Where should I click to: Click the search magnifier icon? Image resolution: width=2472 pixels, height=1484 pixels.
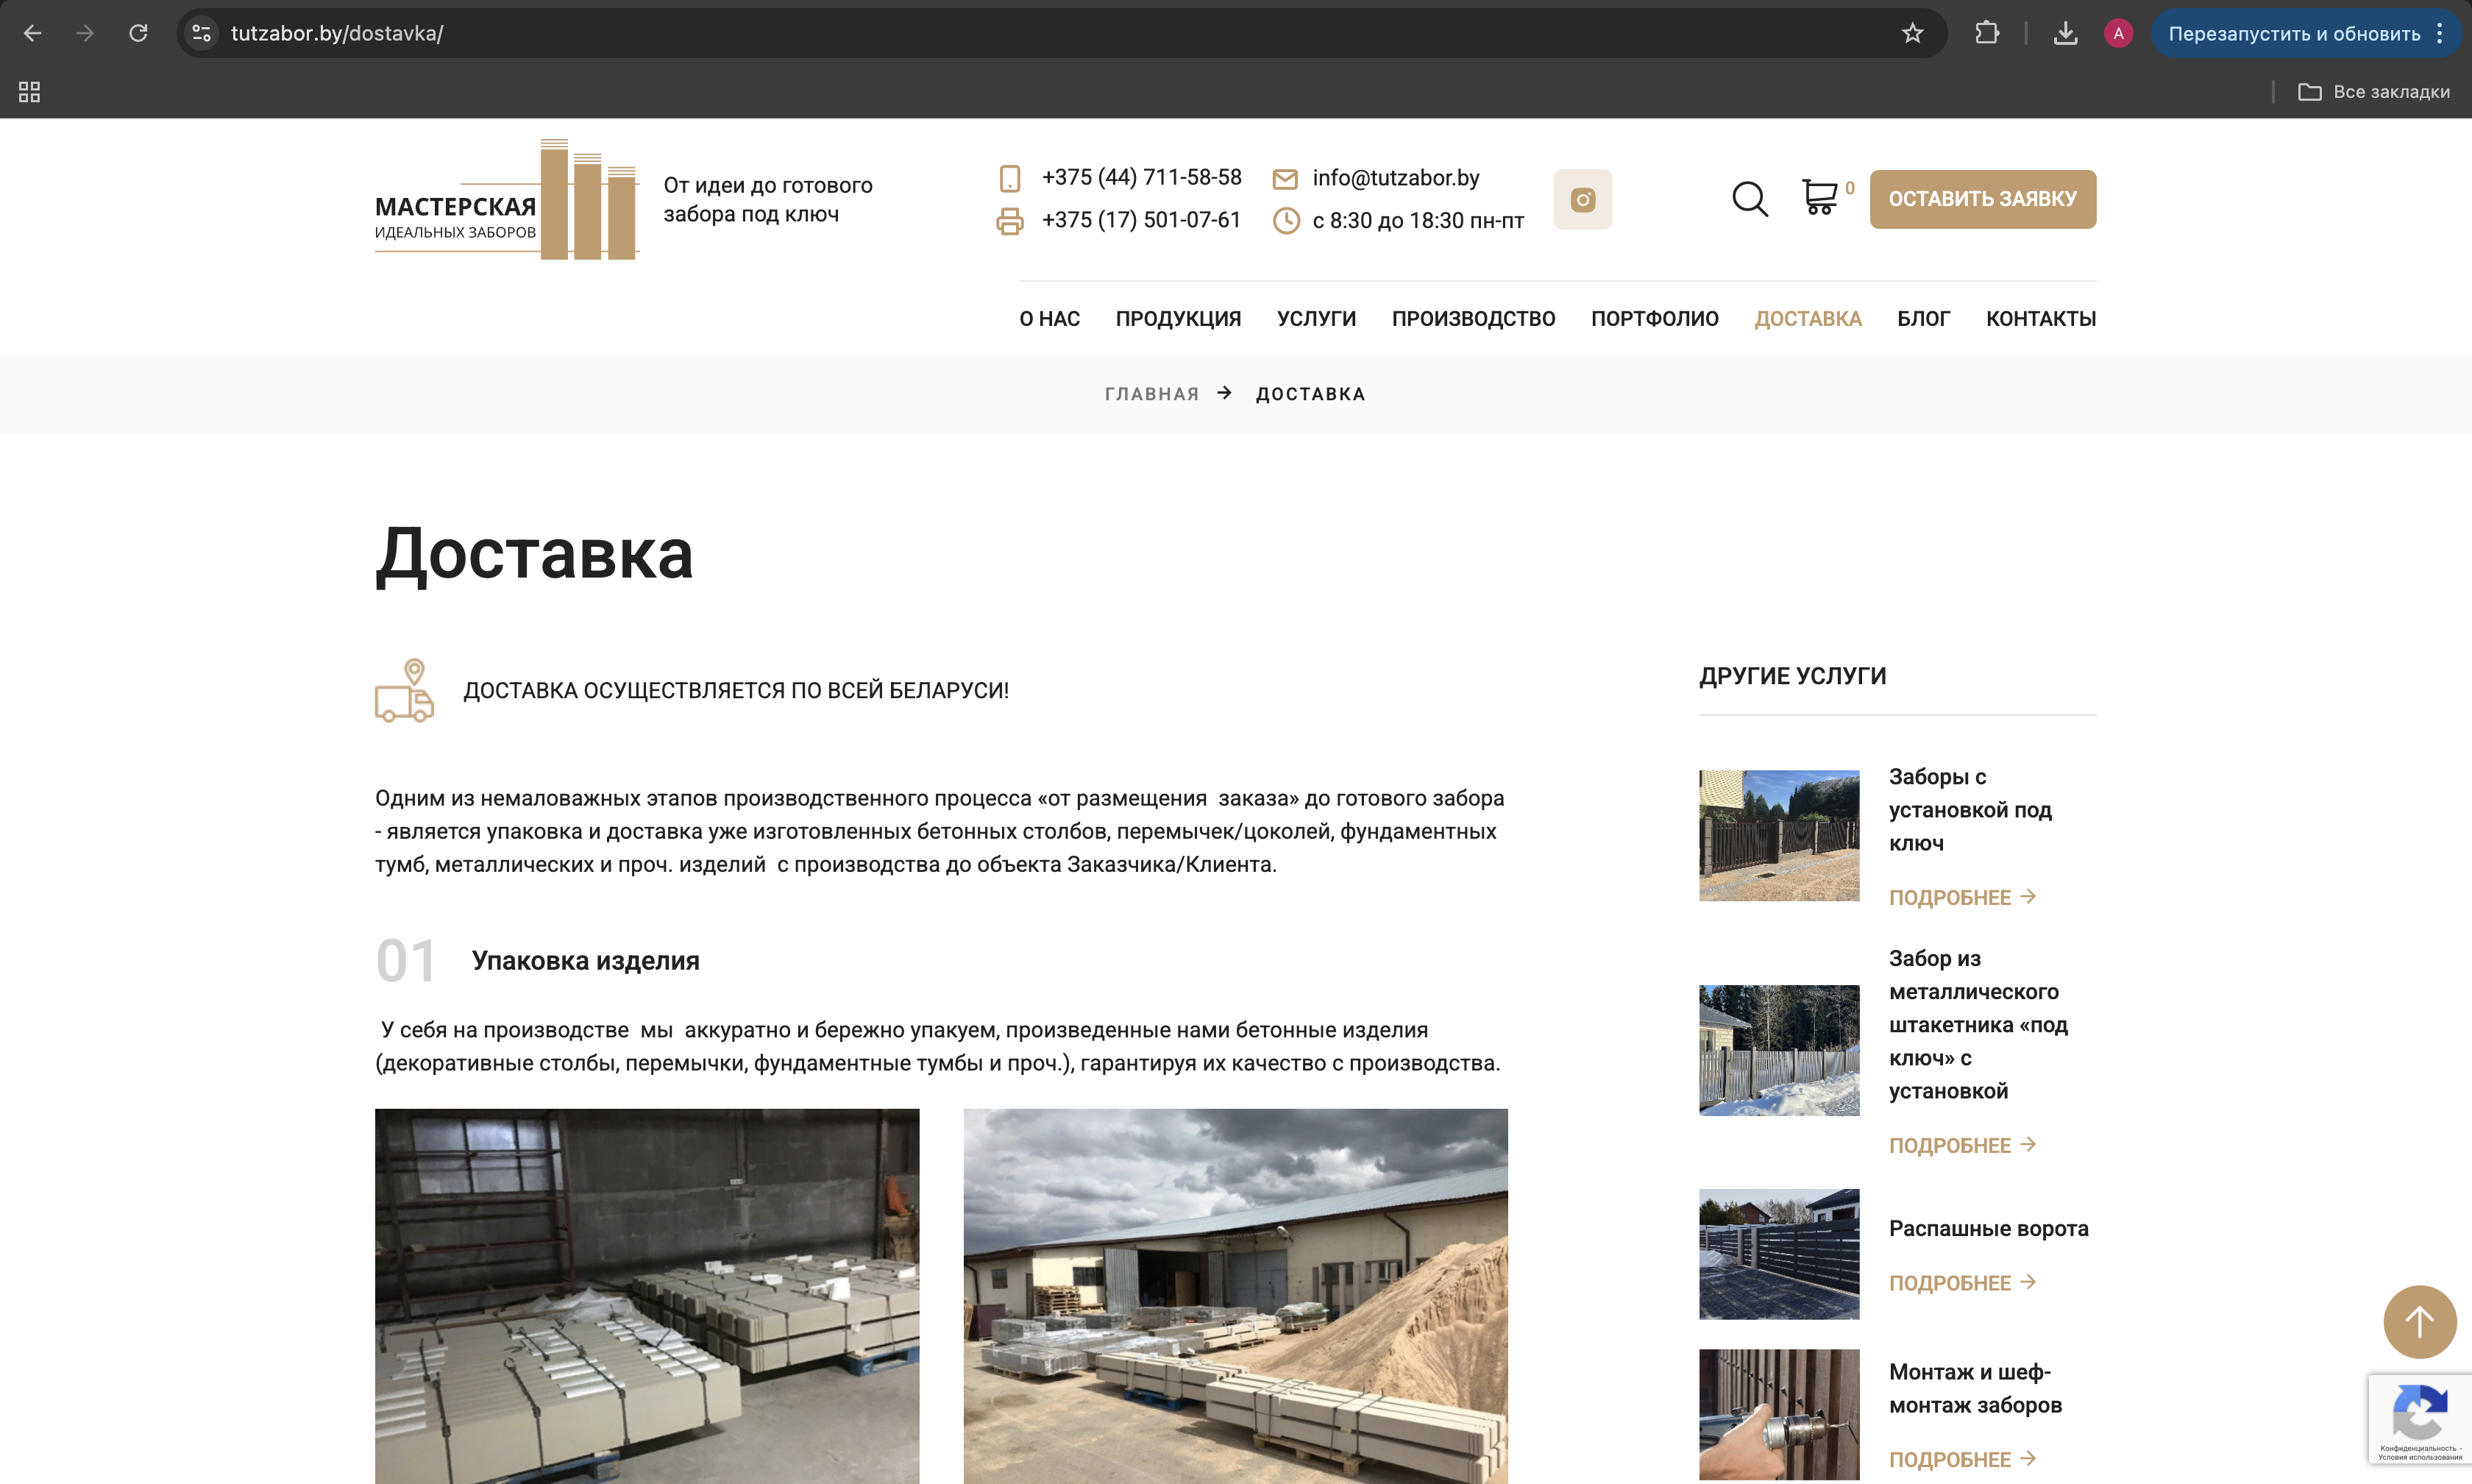pyautogui.click(x=1749, y=199)
